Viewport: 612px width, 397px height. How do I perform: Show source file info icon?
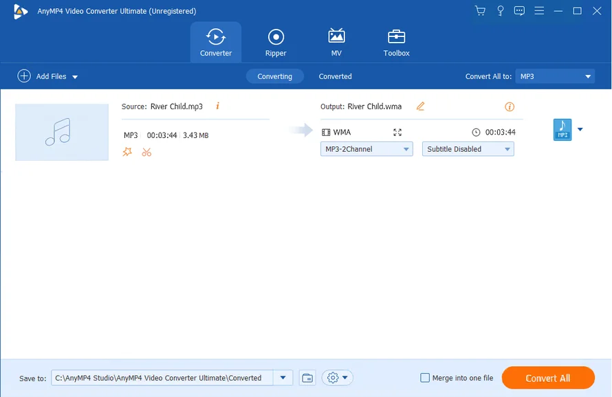[218, 106]
